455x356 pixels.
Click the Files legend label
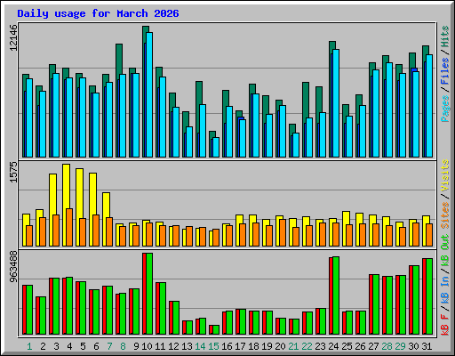445,71
